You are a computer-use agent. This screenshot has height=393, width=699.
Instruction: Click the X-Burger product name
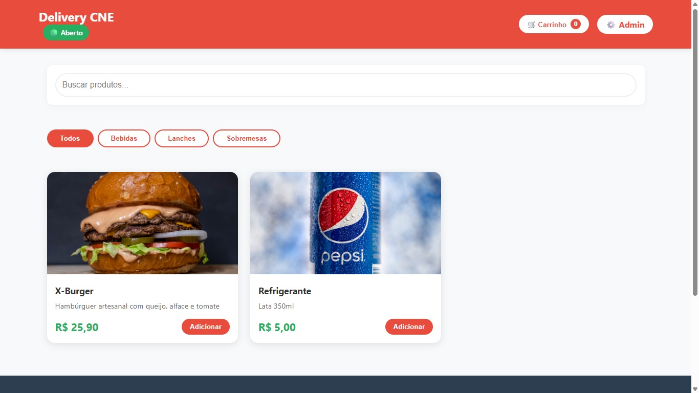(x=74, y=291)
